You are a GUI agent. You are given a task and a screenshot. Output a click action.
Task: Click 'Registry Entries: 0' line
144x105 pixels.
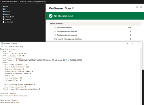[14, 69]
